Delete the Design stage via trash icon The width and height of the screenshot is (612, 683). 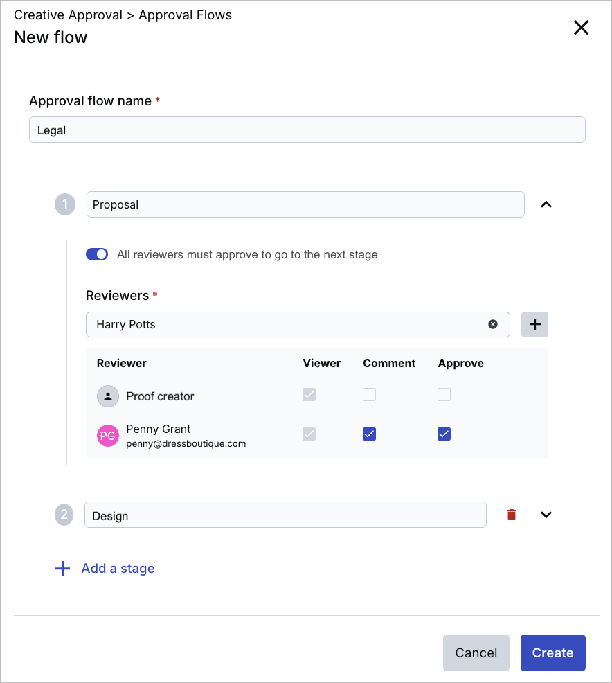tap(511, 515)
